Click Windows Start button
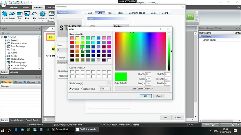Viewport: 241px width, 135px height. (3, 131)
